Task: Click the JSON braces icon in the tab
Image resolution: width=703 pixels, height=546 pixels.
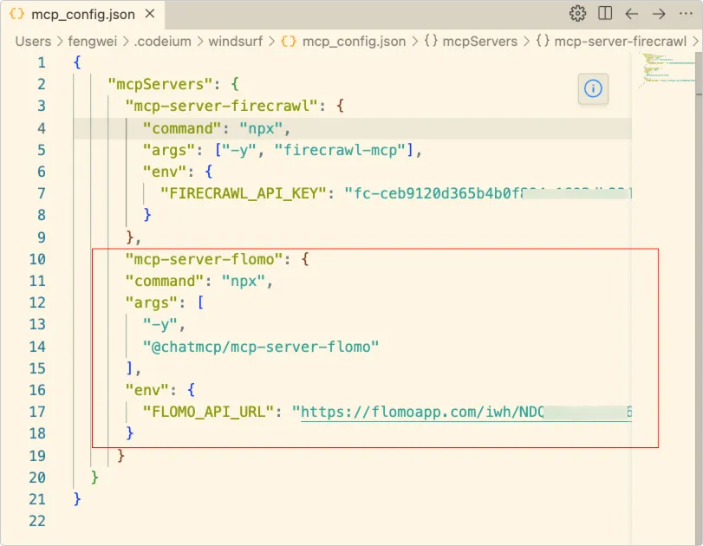Action: click(x=17, y=14)
